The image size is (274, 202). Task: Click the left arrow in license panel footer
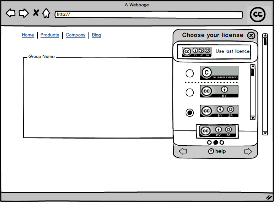183,151
